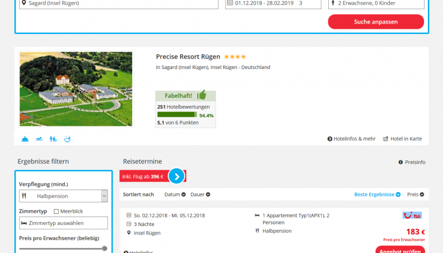
Task: Click the price per adult slider handle
Action: coord(104,248)
